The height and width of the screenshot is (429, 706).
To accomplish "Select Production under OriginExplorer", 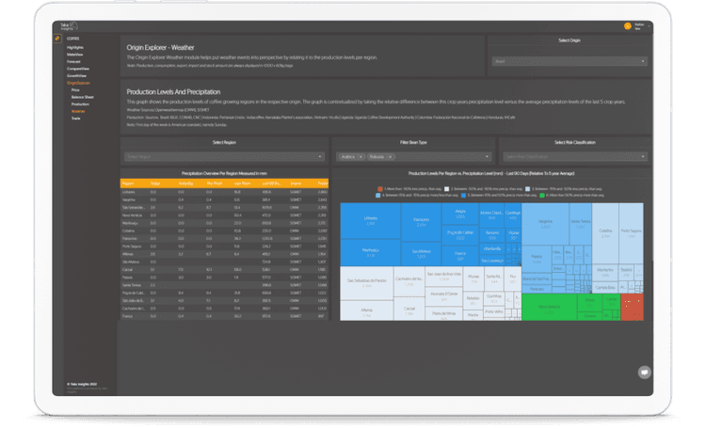I will pyautogui.click(x=80, y=104).
